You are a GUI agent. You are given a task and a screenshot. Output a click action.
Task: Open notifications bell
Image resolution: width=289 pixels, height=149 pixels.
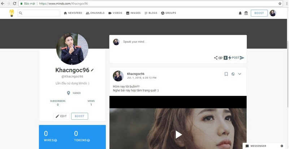coord(240,13)
